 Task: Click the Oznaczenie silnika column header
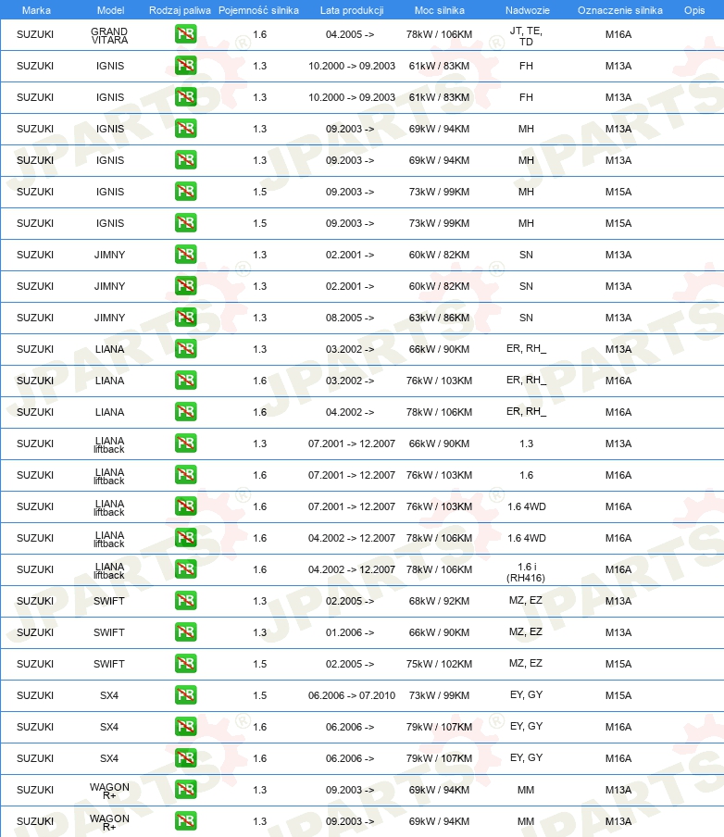(620, 10)
